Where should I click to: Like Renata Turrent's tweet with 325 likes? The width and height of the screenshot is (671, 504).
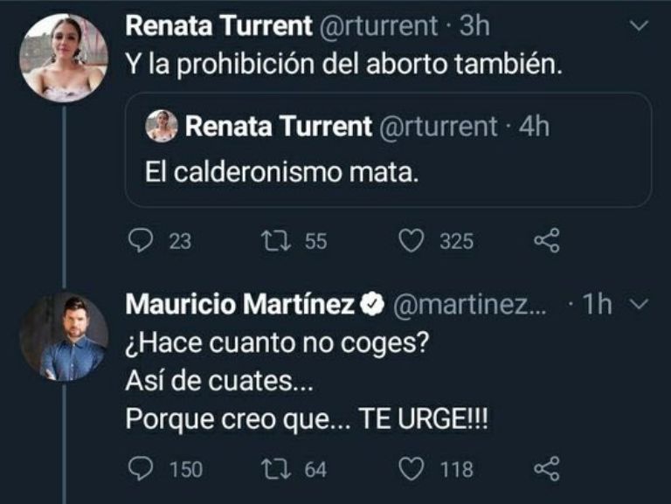[412, 240]
